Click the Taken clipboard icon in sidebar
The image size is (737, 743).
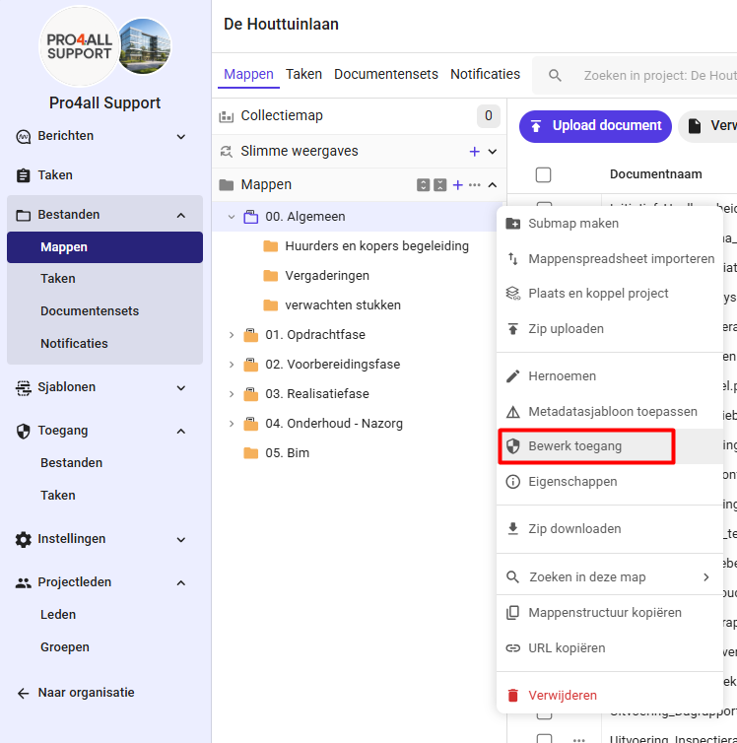(24, 175)
